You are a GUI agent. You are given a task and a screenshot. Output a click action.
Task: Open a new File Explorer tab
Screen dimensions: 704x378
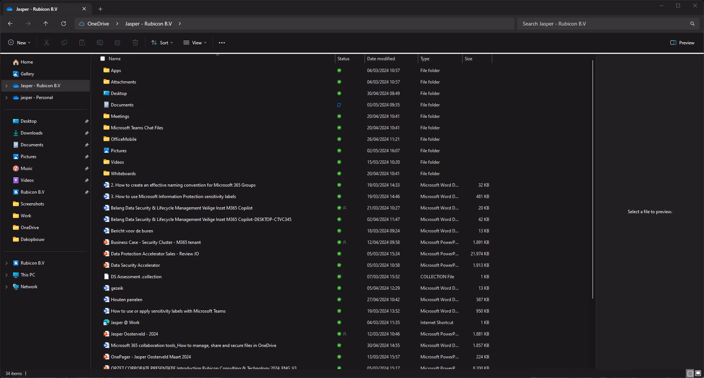(100, 9)
